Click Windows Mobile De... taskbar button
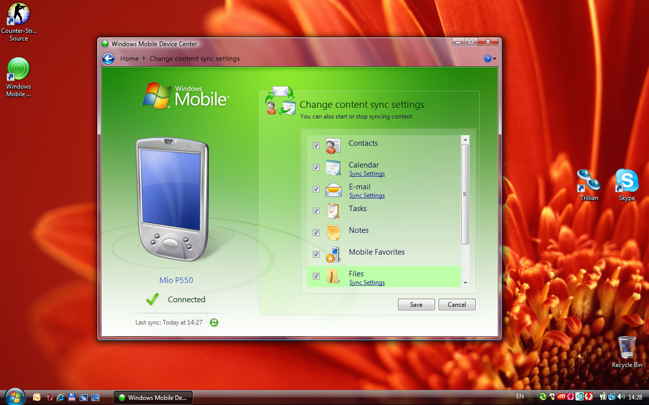The height and width of the screenshot is (405, 649). (x=153, y=397)
